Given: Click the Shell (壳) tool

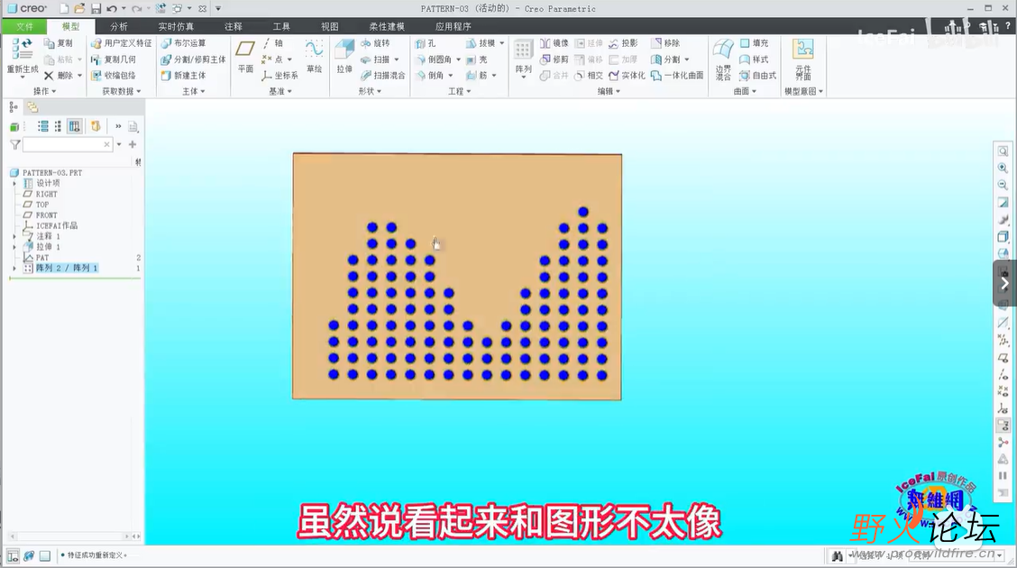Looking at the screenshot, I should pos(476,59).
